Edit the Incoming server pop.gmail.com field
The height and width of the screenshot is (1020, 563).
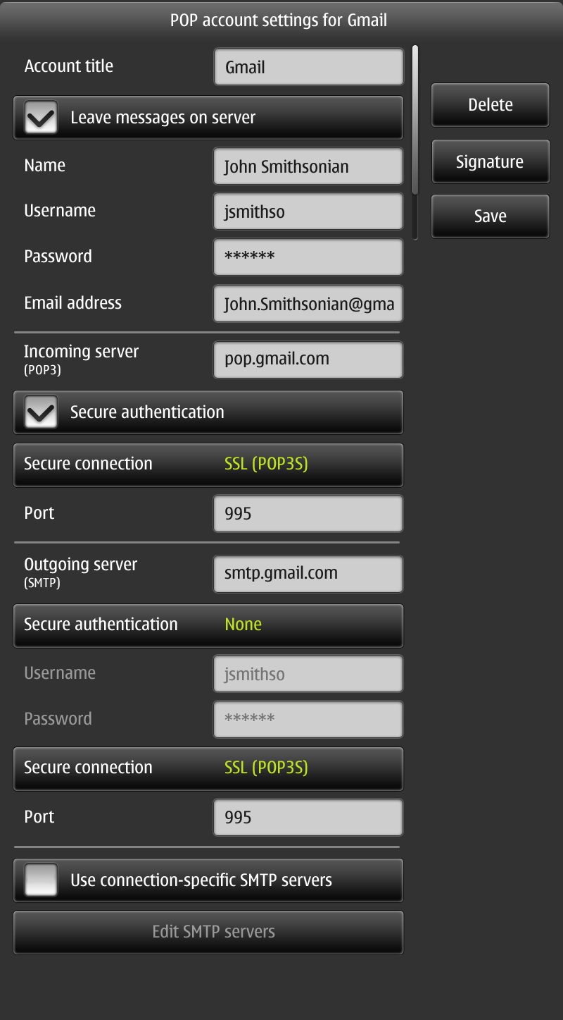308,360
